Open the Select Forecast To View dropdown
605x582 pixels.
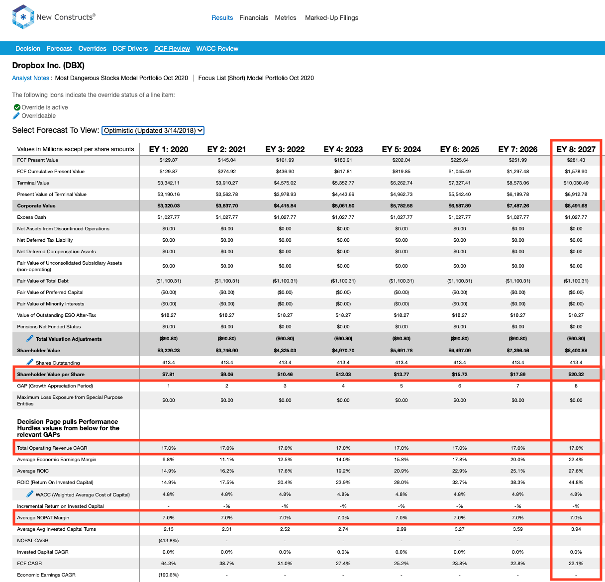pos(153,130)
